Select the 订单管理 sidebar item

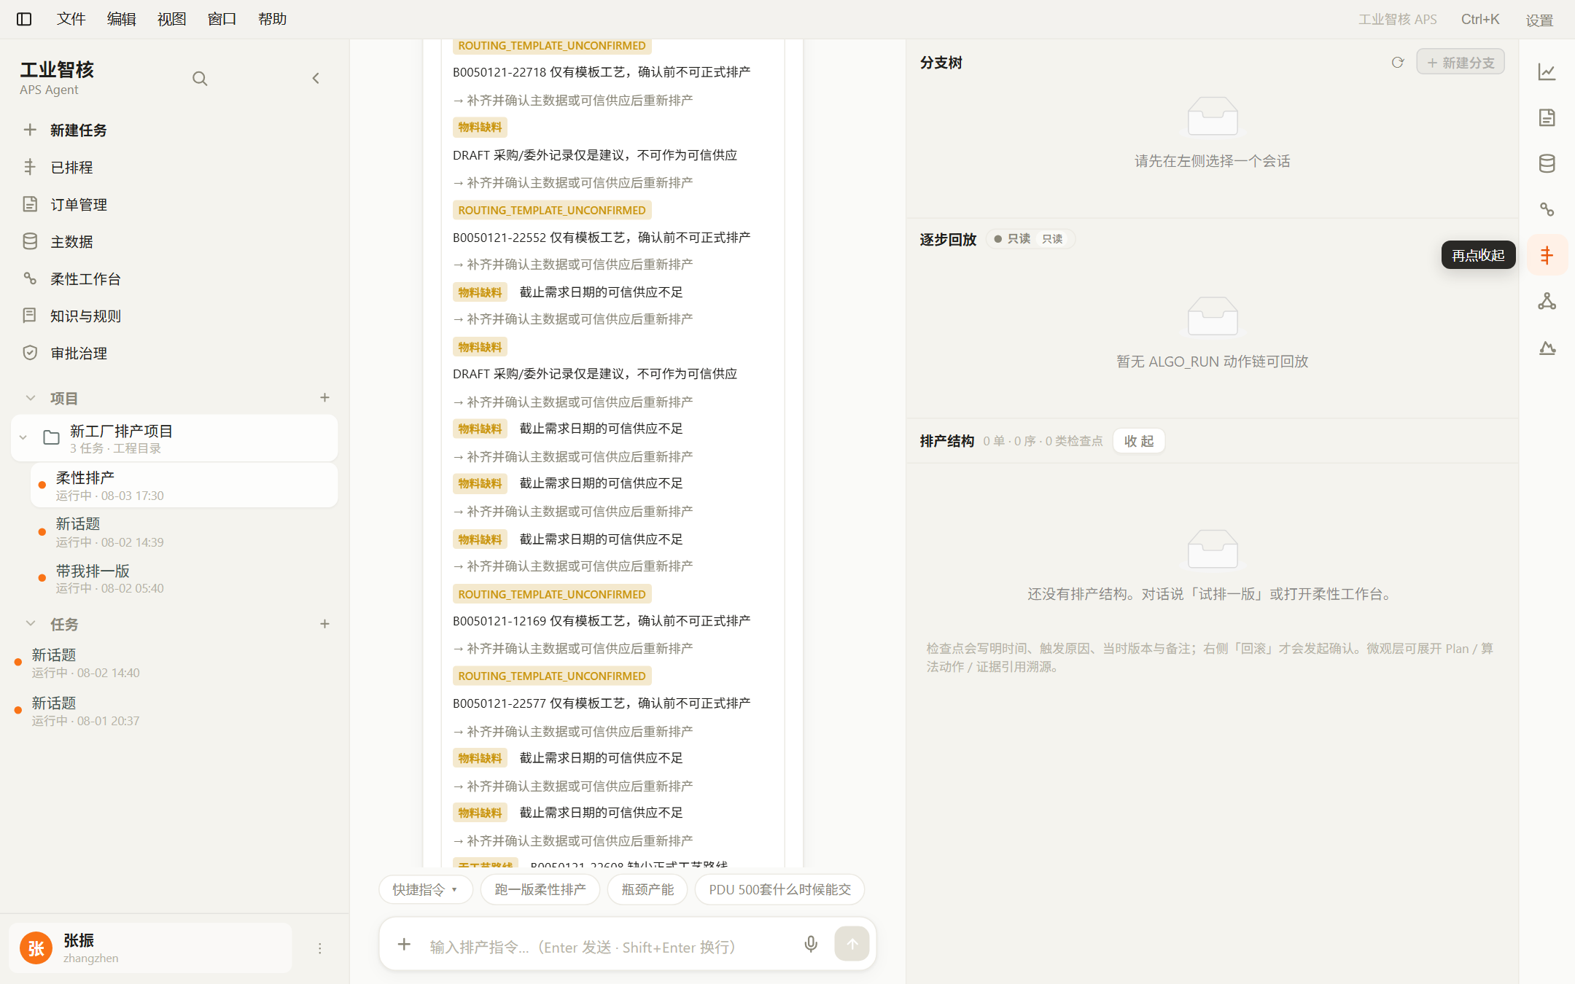coord(79,205)
